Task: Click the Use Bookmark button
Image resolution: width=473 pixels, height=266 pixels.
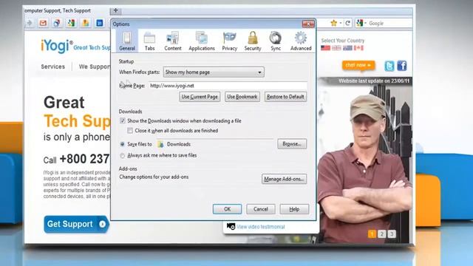Action: [242, 97]
